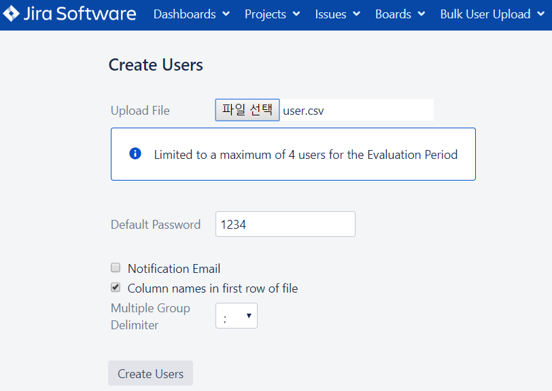Viewport: 552px width, 391px height.
Task: Uncheck Column names in first row of file
Action: 116,288
